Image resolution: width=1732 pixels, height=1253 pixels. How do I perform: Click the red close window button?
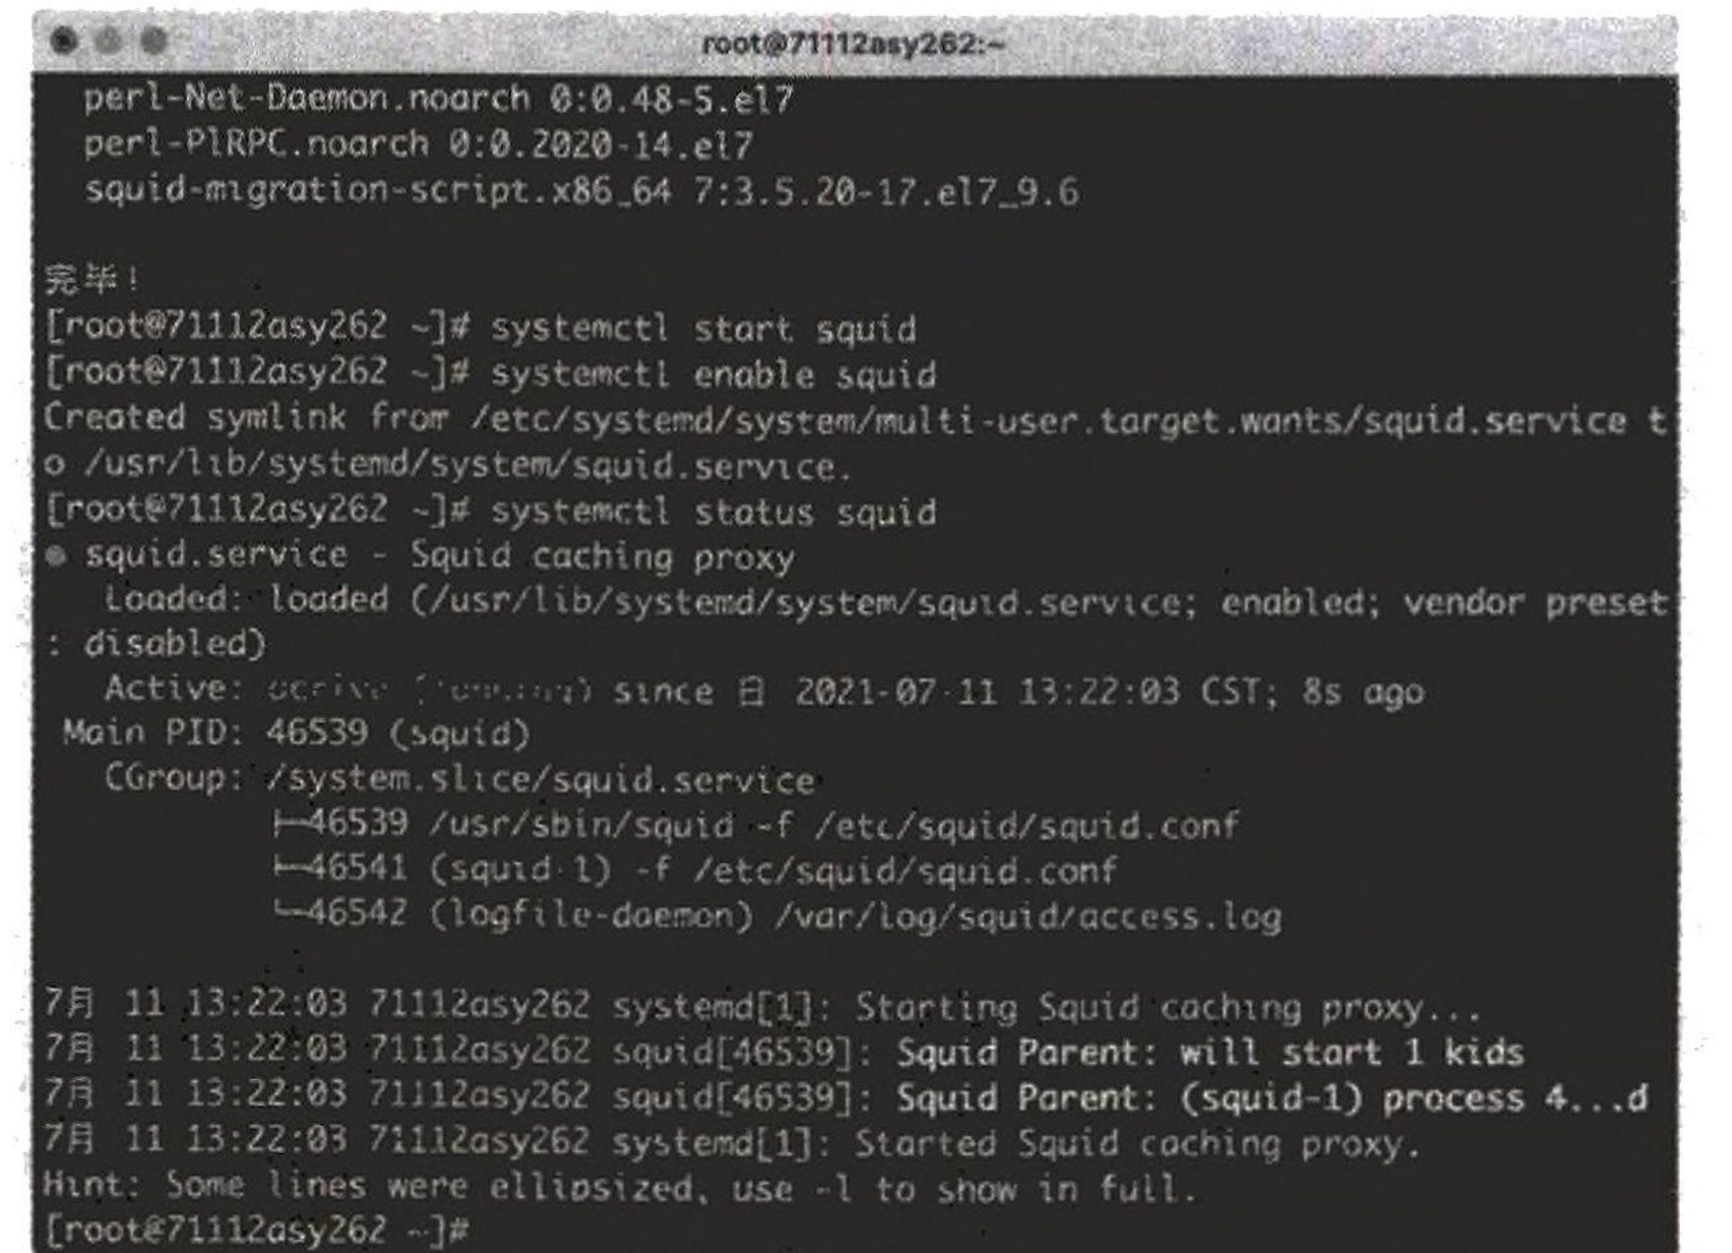pos(66,41)
